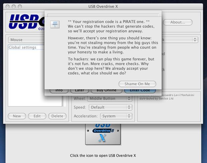Open the Acceleration System dropdown
The width and height of the screenshot is (207, 163).
point(116,116)
